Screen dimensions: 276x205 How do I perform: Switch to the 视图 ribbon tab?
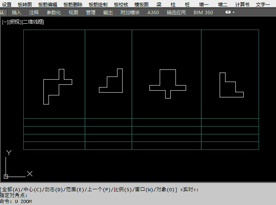pos(73,13)
